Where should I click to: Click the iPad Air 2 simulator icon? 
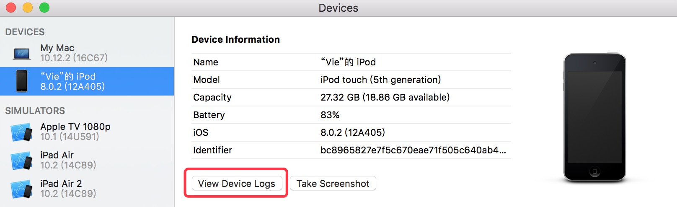point(21,189)
